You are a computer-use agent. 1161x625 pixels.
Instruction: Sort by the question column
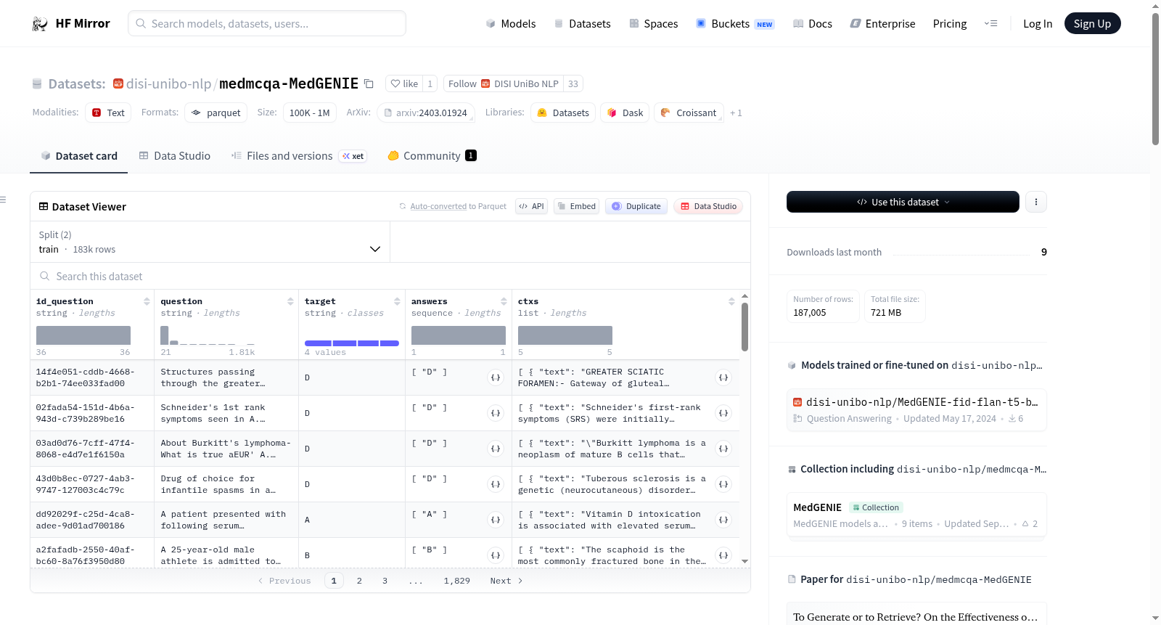290,301
